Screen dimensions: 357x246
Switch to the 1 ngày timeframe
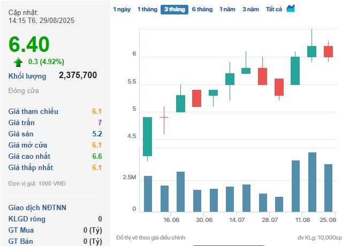pos(121,10)
